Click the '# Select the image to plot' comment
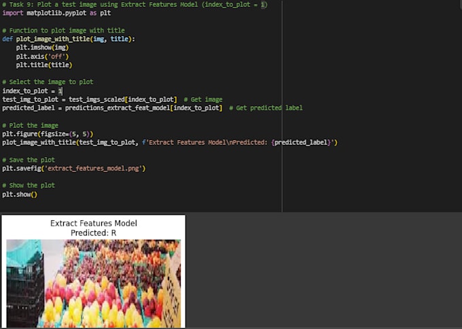 click(48, 82)
